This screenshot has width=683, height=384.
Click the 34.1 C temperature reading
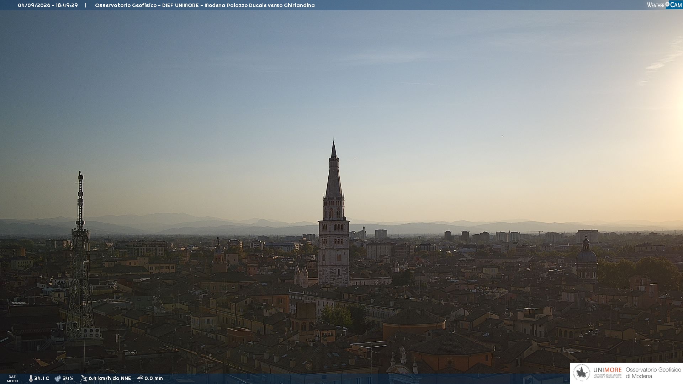[42, 378]
